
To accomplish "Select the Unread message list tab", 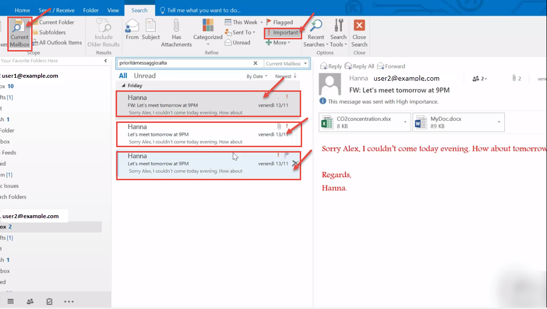I will pos(144,76).
